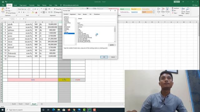The height and width of the screenshot is (112, 200).
Task: Open the Format cells ribbon button
Action: [167, 10]
